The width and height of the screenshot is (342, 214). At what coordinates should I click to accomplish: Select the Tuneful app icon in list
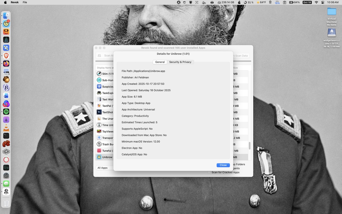pyautogui.click(x=99, y=151)
